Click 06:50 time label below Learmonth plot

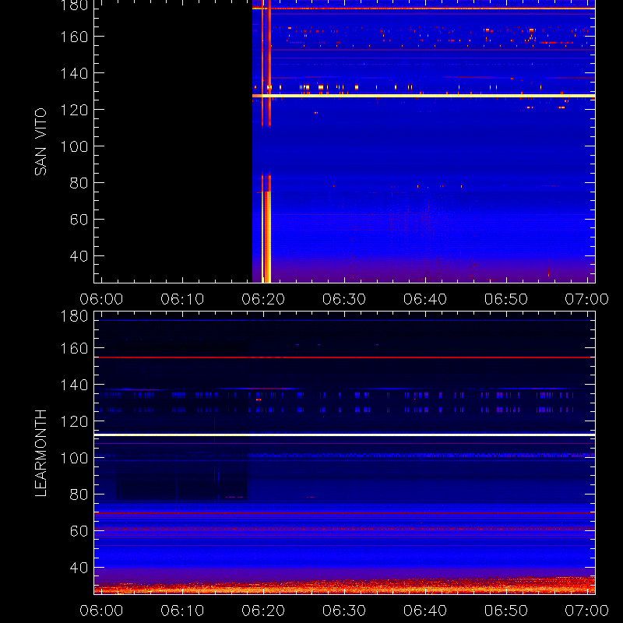505,611
